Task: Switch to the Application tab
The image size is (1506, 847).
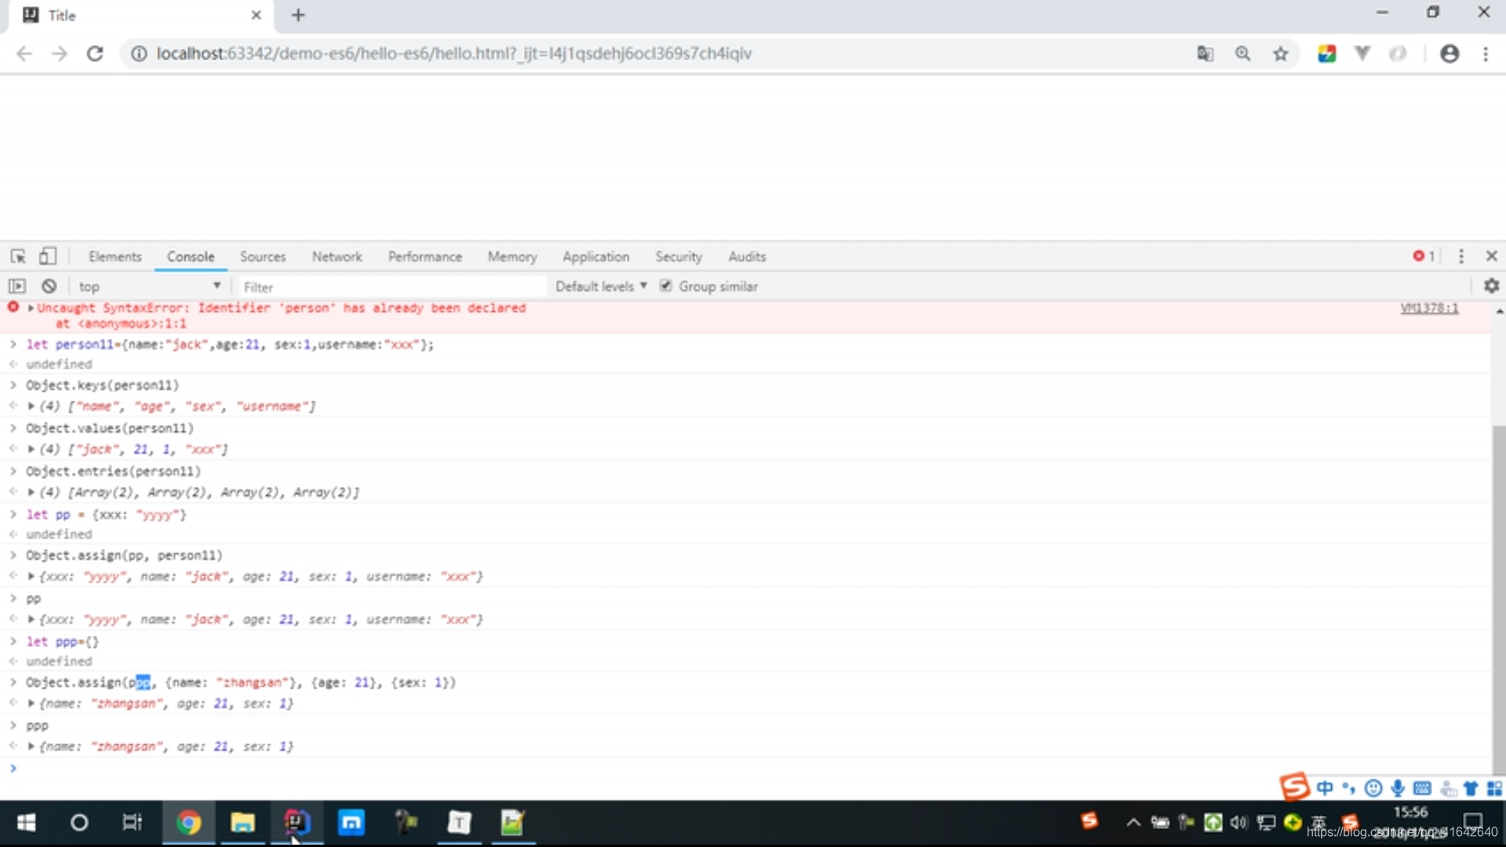Action: (596, 256)
